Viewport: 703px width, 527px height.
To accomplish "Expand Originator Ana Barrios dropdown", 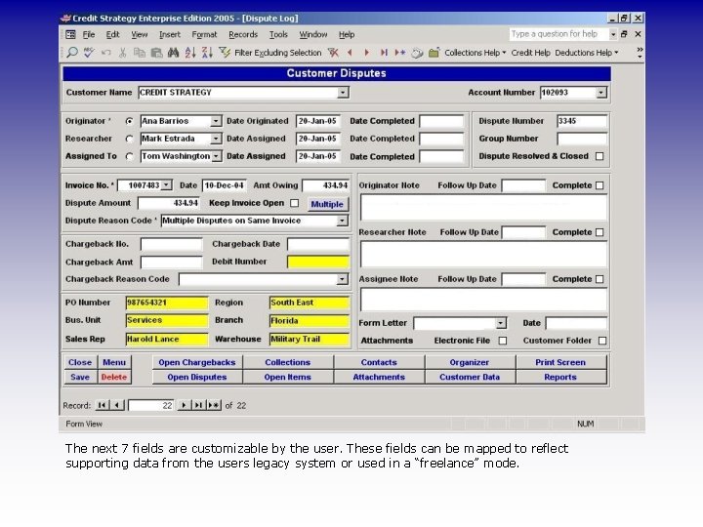I will click(216, 121).
